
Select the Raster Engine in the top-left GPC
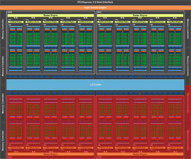tap(51, 15)
